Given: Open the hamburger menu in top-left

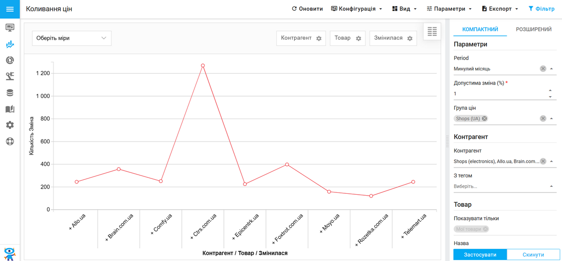Looking at the screenshot, I should pos(10,9).
